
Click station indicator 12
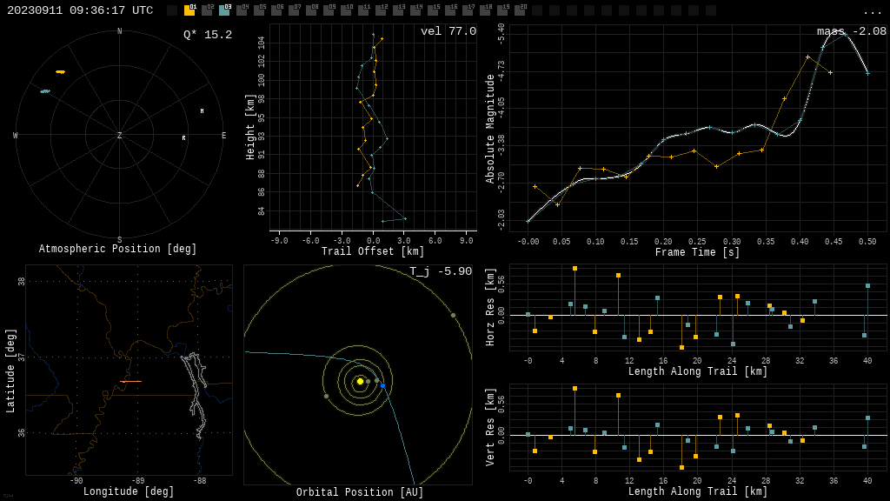(381, 10)
